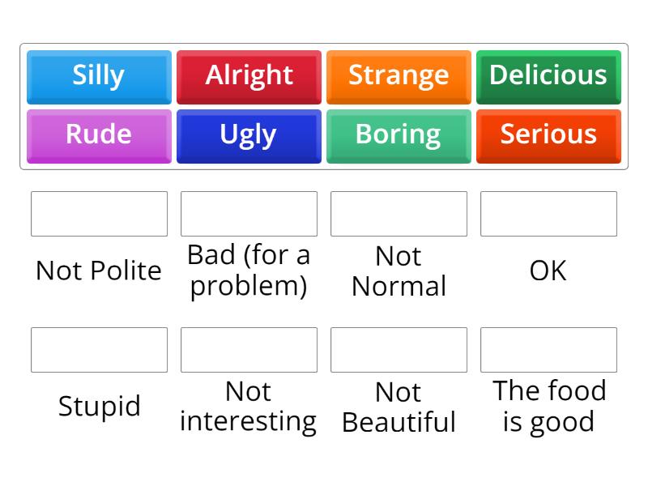Screen dimensions: 648x486
Task: Click the Not Beautiful definition label
Action: tap(399, 407)
